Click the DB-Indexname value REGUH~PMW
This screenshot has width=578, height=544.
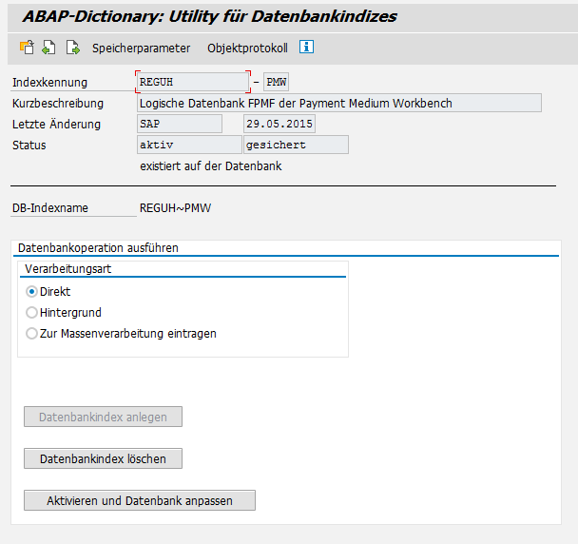(x=175, y=206)
